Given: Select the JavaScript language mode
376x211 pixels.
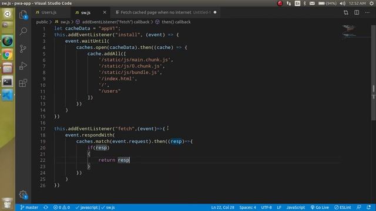Looking at the screenshot, I should [x=296, y=207].
